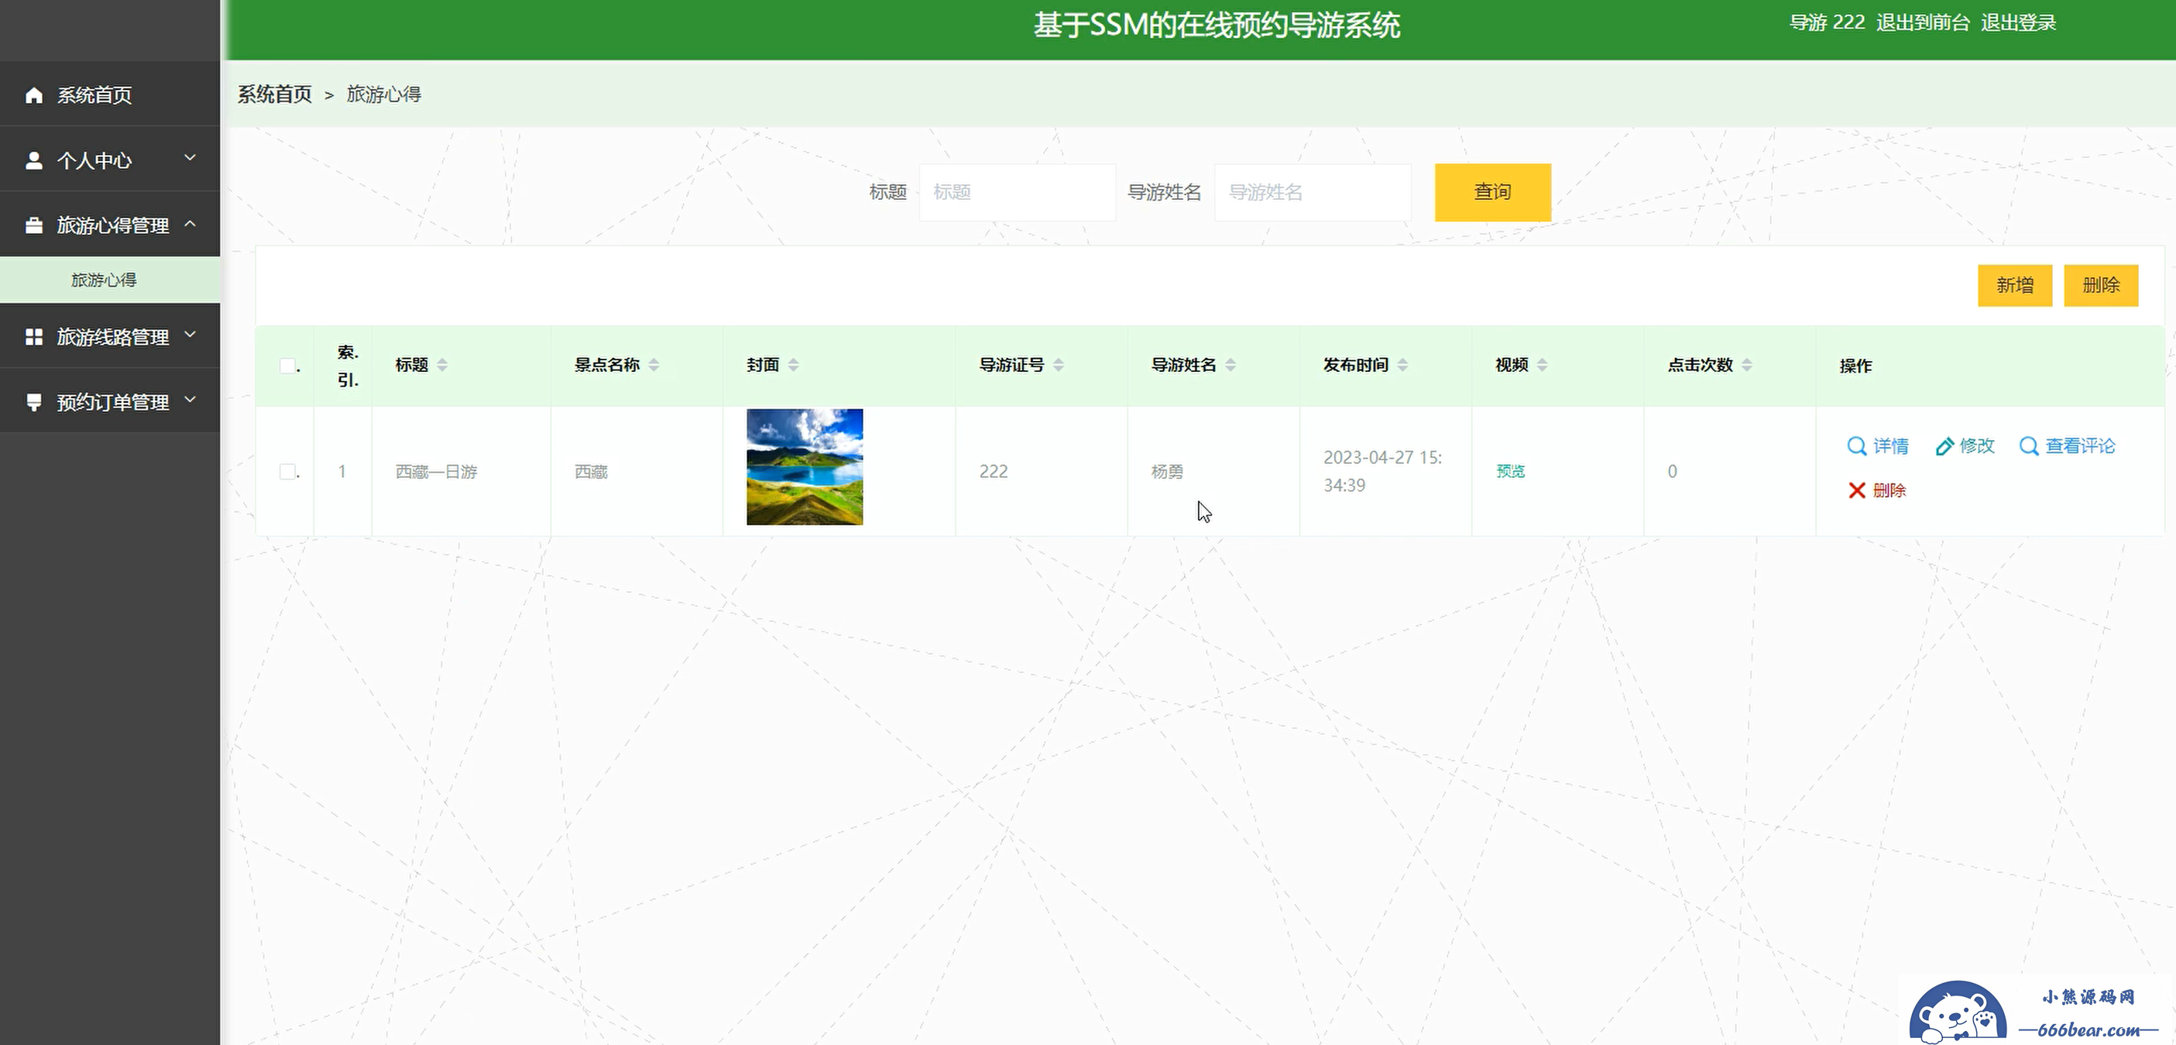Sort by 导游证号 column arrows
This screenshot has width=2176, height=1045.
(x=1059, y=365)
